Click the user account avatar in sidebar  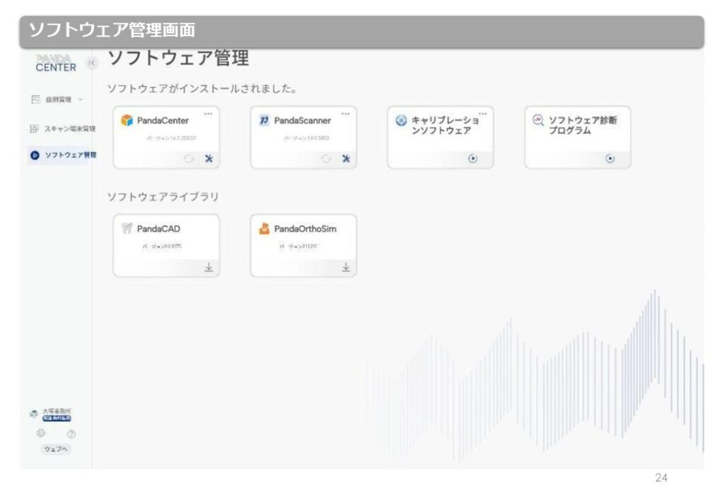point(34,414)
